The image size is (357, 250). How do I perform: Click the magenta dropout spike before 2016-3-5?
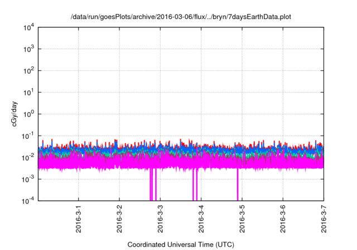tap(238, 184)
